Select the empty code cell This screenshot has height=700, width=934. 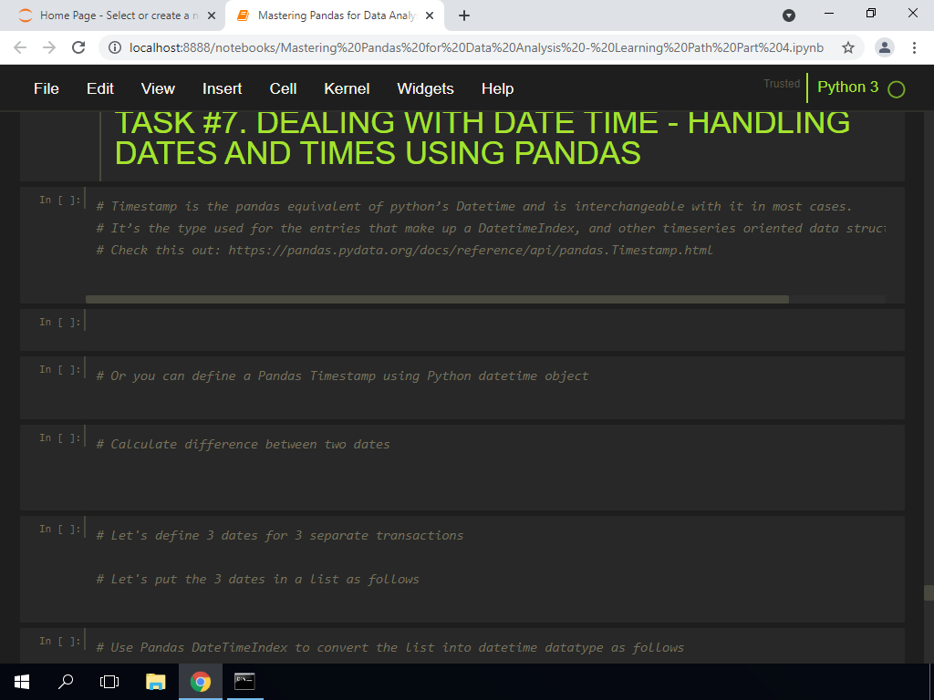462,330
